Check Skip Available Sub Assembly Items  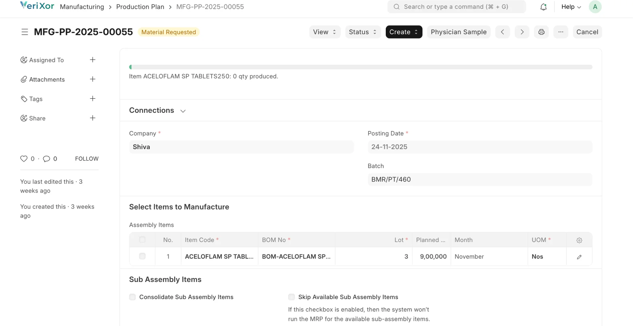tap(292, 297)
